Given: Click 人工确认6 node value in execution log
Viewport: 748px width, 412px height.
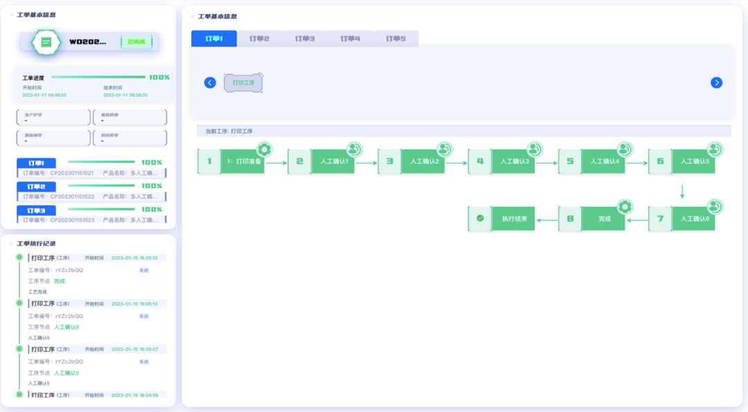Looking at the screenshot, I should pyautogui.click(x=66, y=327).
